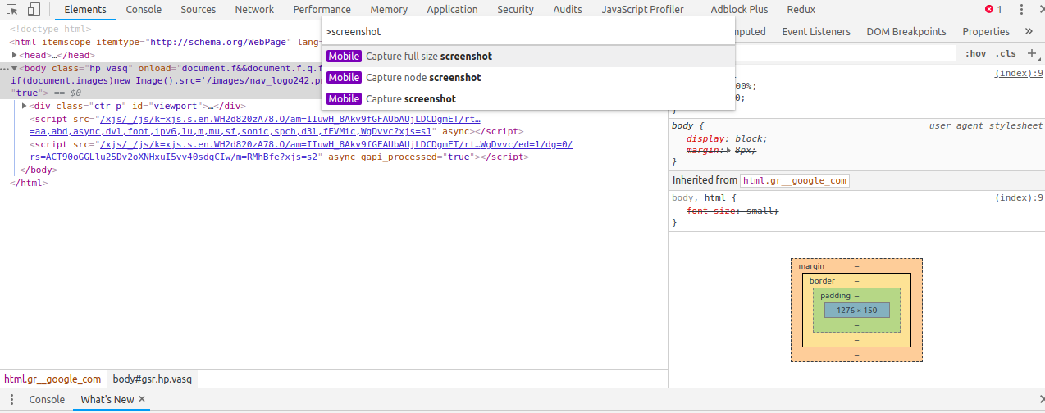
Task: Select html.gr__google_com breadcrumb
Action: (52, 379)
